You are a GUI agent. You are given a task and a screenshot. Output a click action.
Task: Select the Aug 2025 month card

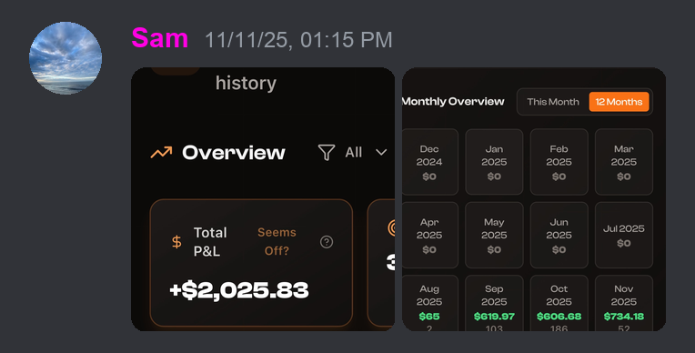(429, 303)
